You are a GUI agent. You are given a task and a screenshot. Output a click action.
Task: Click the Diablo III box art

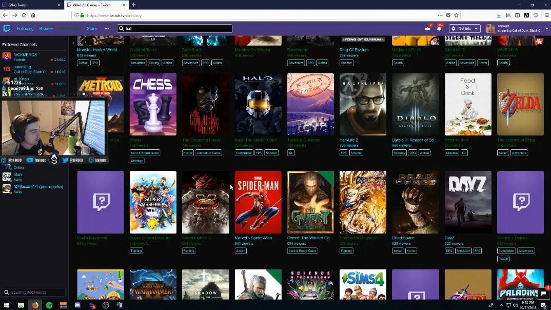[x=416, y=104]
